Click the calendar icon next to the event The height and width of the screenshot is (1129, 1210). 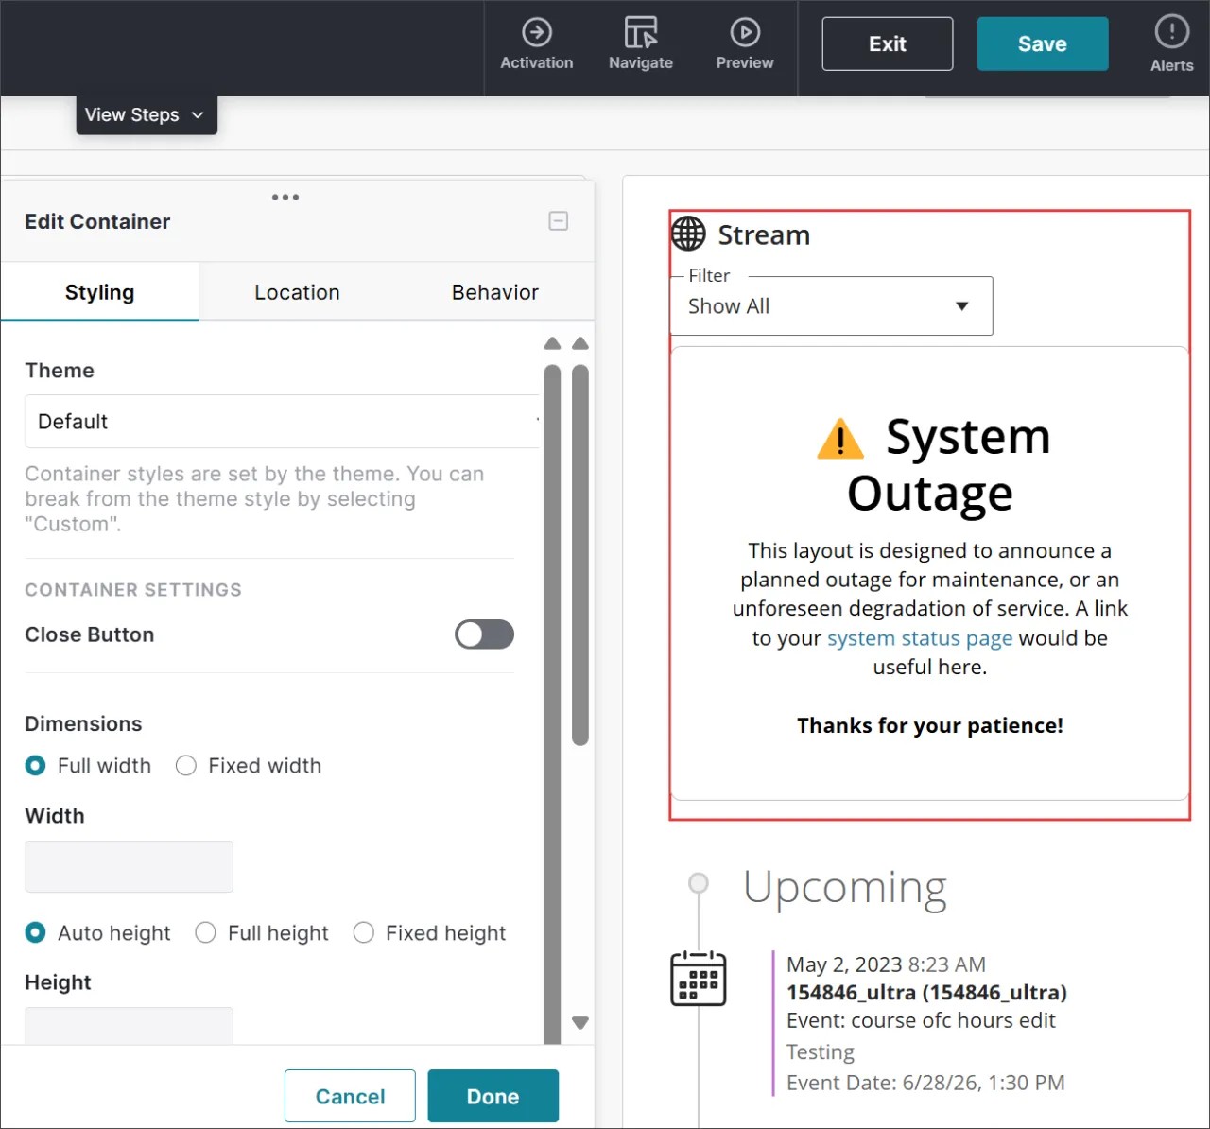coord(698,979)
